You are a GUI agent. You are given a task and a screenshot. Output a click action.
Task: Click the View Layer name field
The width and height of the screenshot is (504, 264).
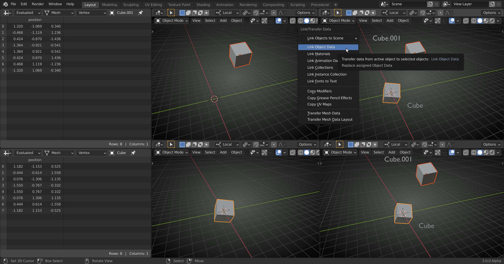click(470, 4)
